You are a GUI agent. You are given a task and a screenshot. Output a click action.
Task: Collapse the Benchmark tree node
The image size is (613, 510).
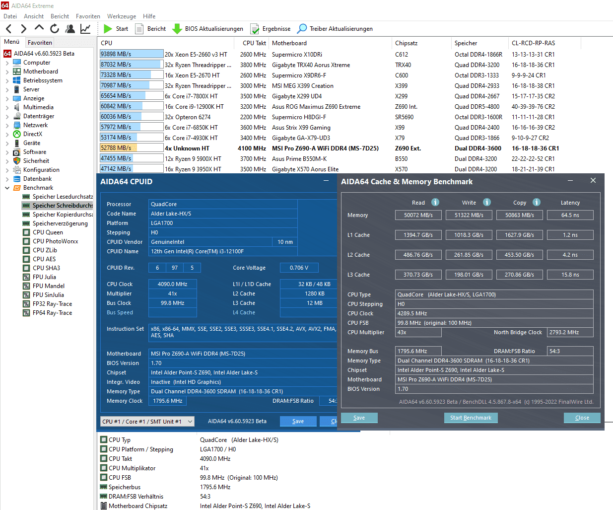tap(7, 188)
